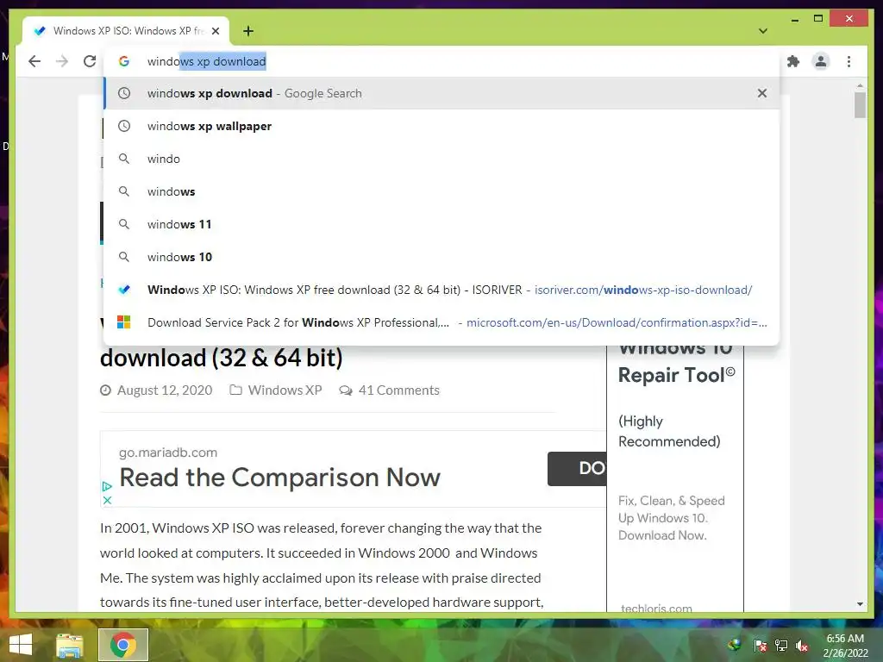The image size is (883, 662).
Task: Click the page scrollbar up arrow
Action: point(860,85)
